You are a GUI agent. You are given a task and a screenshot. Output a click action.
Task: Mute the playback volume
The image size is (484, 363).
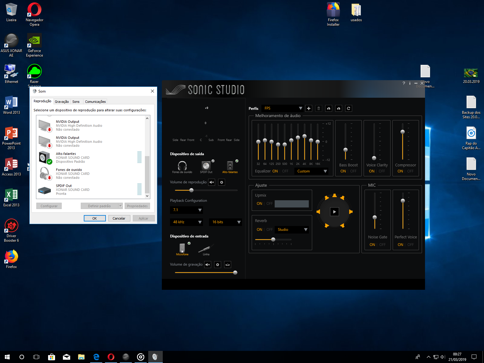pyautogui.click(x=212, y=182)
